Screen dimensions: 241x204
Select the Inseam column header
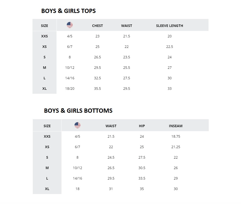[176, 126]
